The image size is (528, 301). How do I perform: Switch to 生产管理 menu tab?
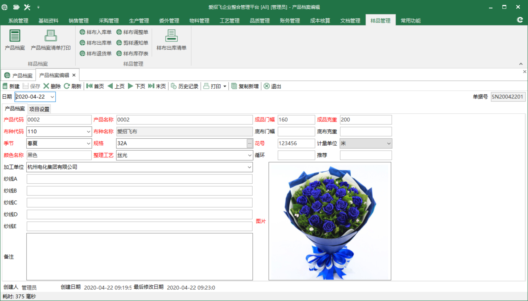click(139, 21)
